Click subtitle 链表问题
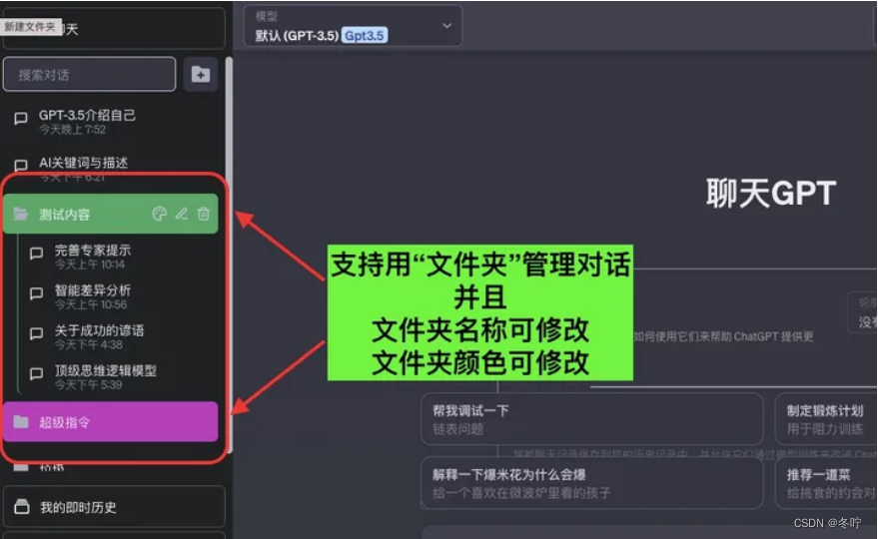Viewport: 878px width, 539px height. pyautogui.click(x=458, y=429)
